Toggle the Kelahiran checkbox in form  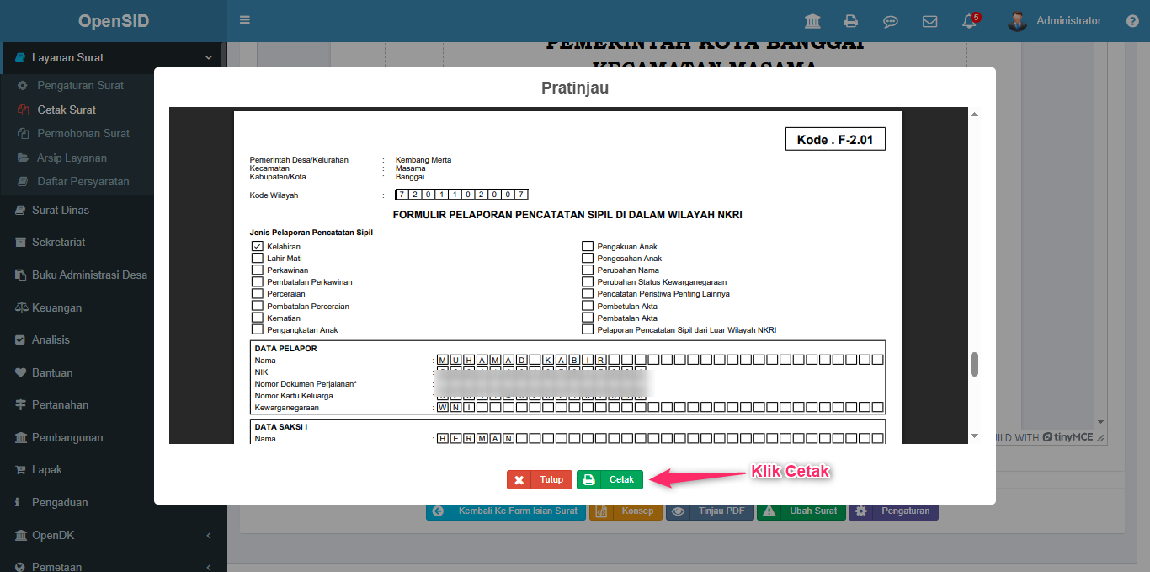258,247
